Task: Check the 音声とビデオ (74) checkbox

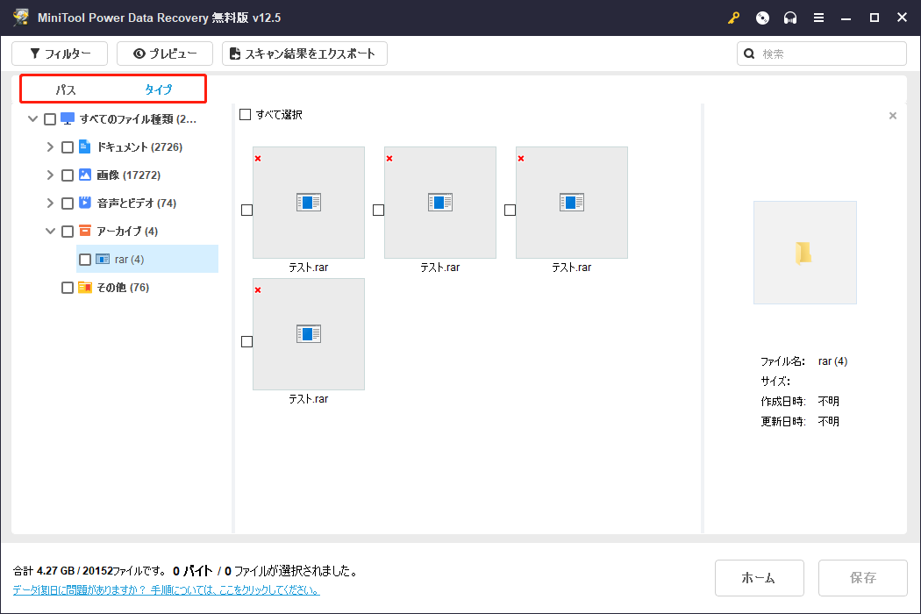Action: tap(68, 203)
